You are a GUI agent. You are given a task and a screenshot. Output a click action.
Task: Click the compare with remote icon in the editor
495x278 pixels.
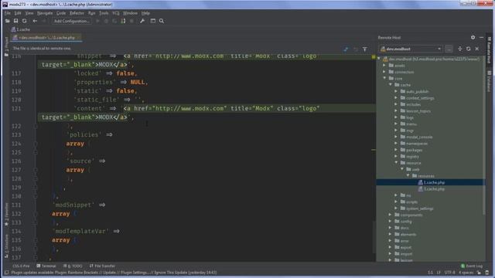pos(346,49)
